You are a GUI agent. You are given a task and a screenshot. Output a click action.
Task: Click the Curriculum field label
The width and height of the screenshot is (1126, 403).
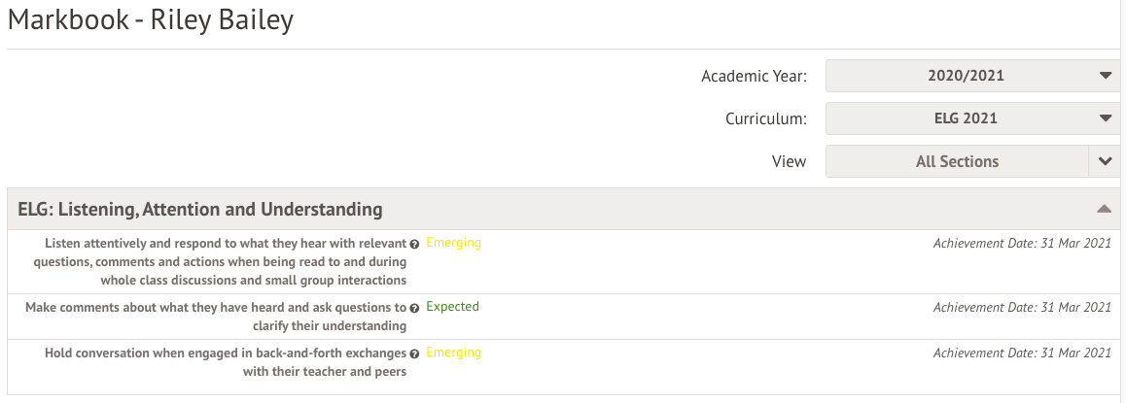coord(765,118)
